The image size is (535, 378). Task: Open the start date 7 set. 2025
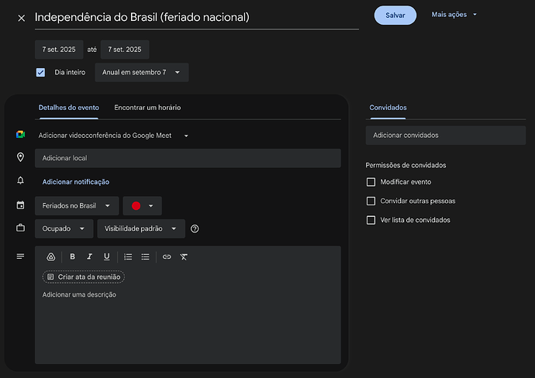(x=59, y=50)
